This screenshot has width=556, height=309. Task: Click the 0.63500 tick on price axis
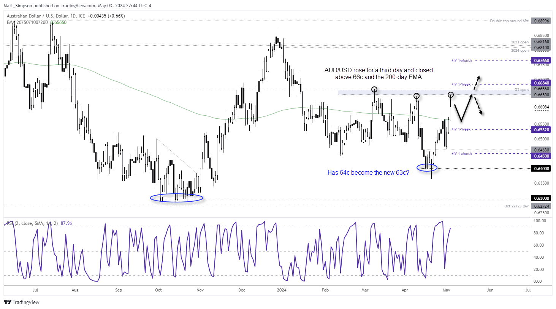[x=542, y=183]
